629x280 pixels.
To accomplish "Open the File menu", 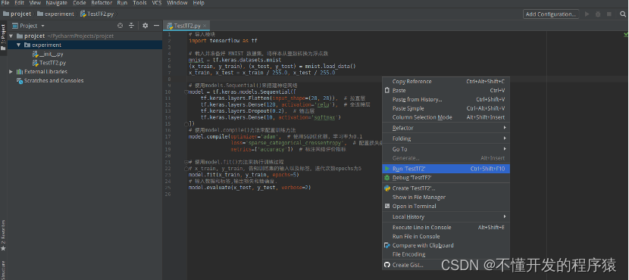I will point(5,3).
